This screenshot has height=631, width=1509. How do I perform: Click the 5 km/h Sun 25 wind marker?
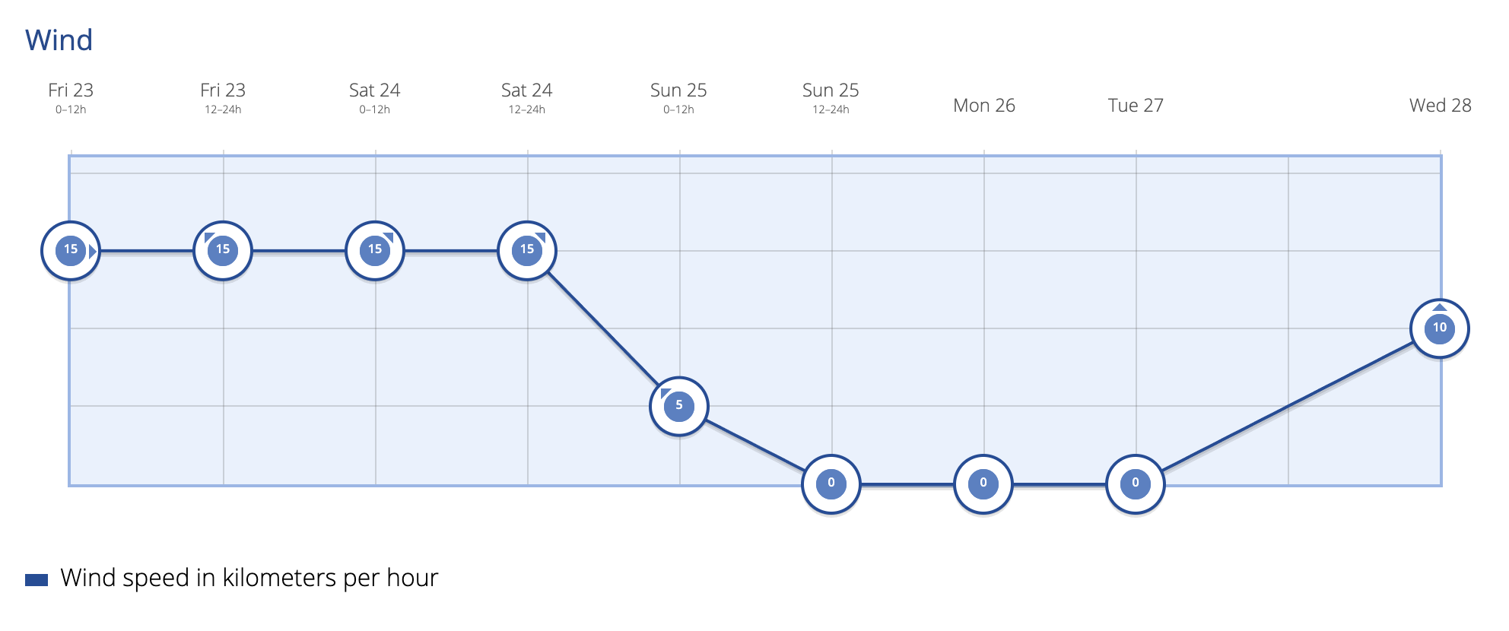point(679,407)
